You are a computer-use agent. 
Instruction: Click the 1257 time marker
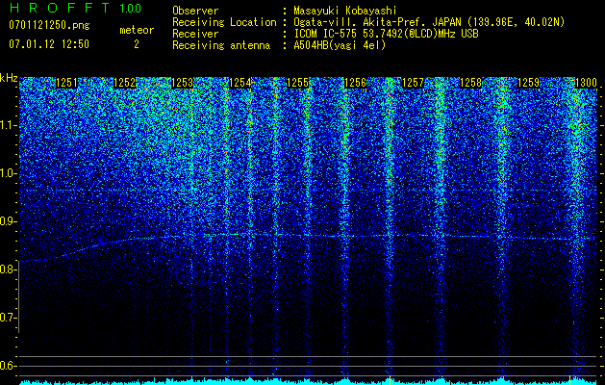coord(413,83)
